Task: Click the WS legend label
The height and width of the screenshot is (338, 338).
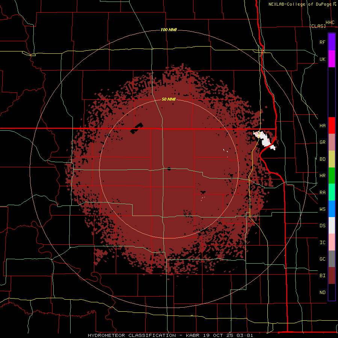Action: point(322,209)
